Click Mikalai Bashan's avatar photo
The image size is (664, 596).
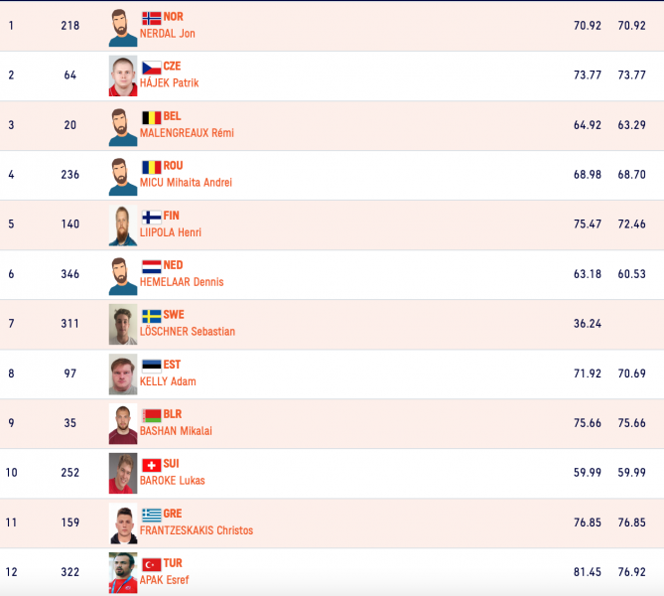tap(123, 424)
